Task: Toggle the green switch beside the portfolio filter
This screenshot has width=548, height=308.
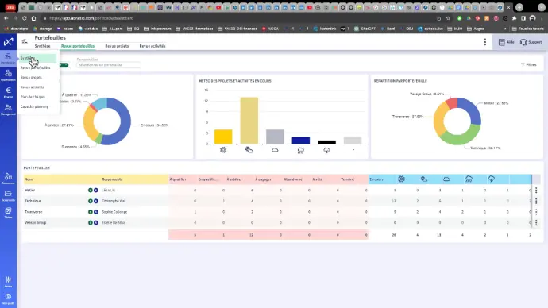Action: coord(64,65)
